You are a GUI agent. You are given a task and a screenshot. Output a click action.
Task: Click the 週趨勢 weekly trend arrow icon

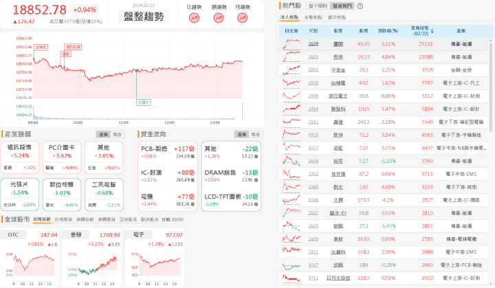click(x=219, y=18)
